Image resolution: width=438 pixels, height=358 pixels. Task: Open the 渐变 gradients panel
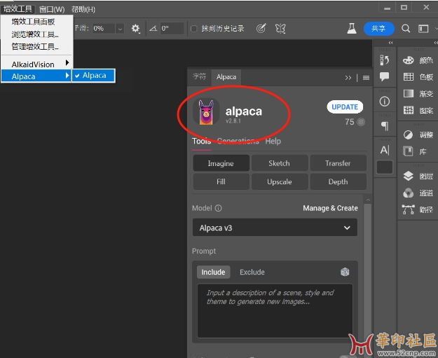pos(418,94)
